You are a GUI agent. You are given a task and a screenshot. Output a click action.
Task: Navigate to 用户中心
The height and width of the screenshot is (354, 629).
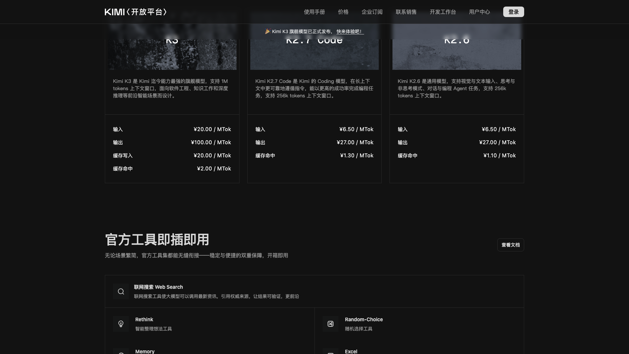click(479, 12)
